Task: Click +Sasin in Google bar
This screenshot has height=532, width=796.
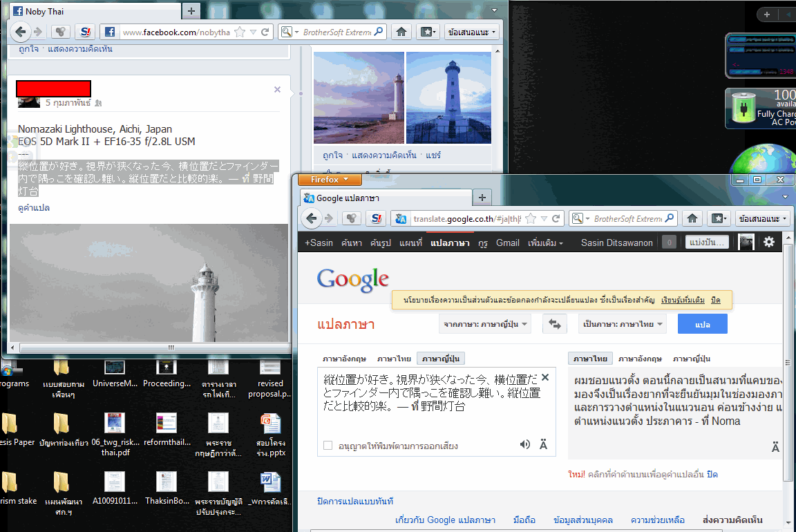Action: pyautogui.click(x=319, y=243)
